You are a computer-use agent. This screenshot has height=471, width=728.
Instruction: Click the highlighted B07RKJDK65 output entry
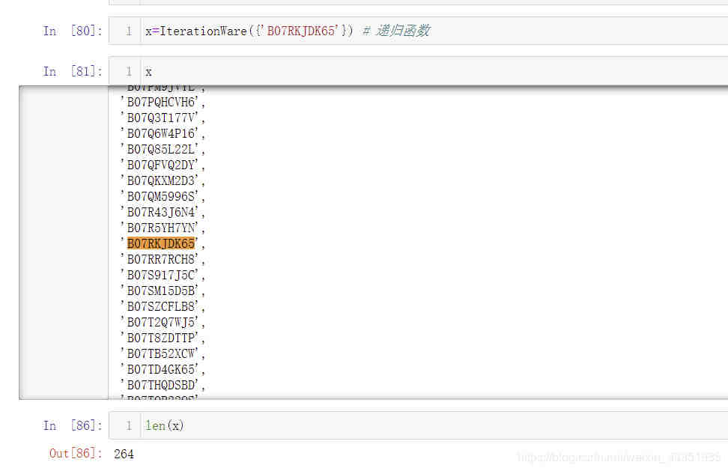pyautogui.click(x=160, y=243)
